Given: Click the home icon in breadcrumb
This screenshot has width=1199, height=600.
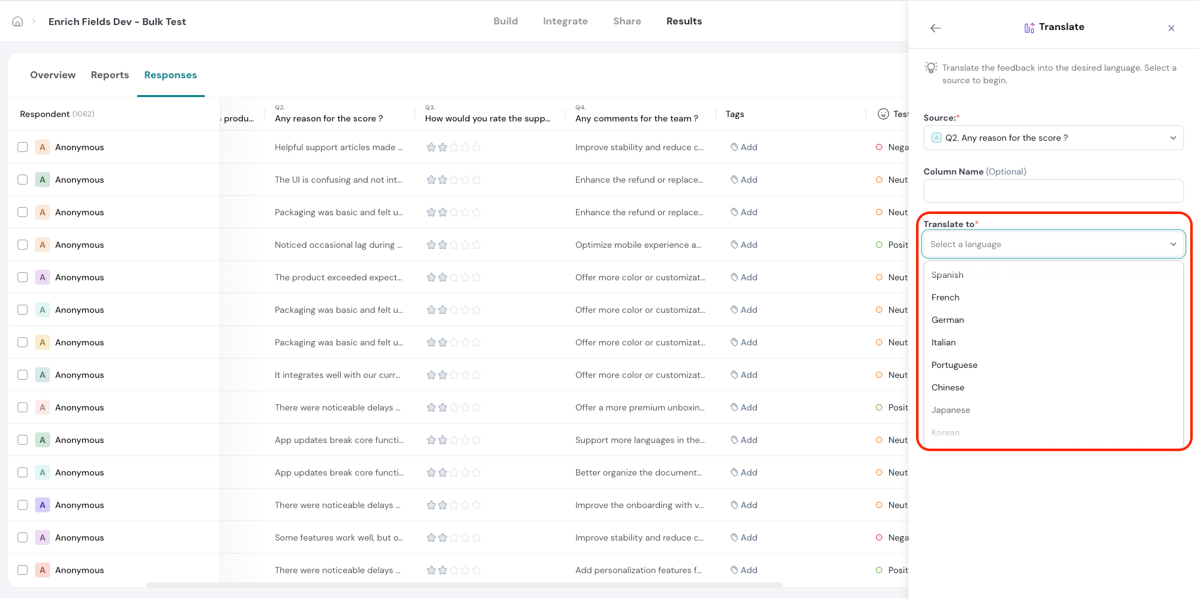Looking at the screenshot, I should point(18,21).
